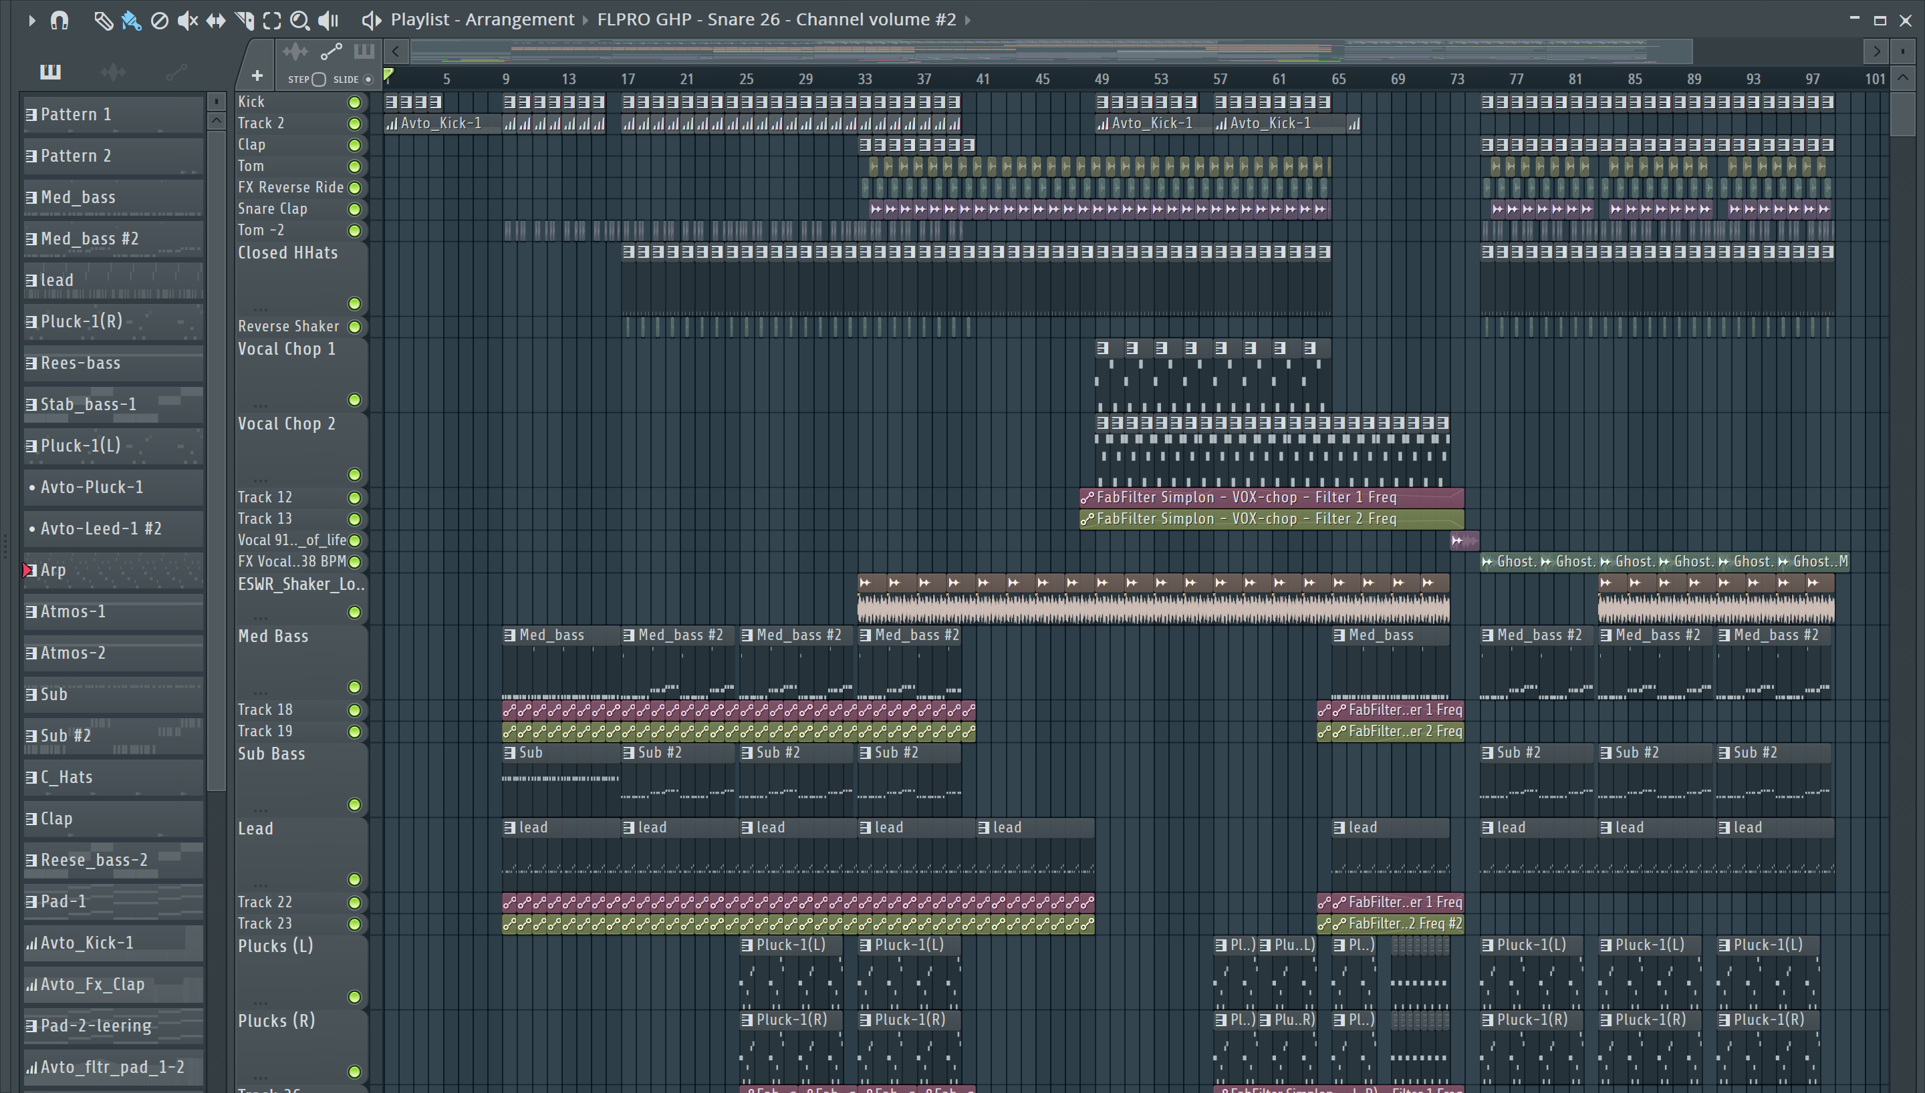1925x1093 pixels.
Task: Select the Slice tool
Action: 244,20
